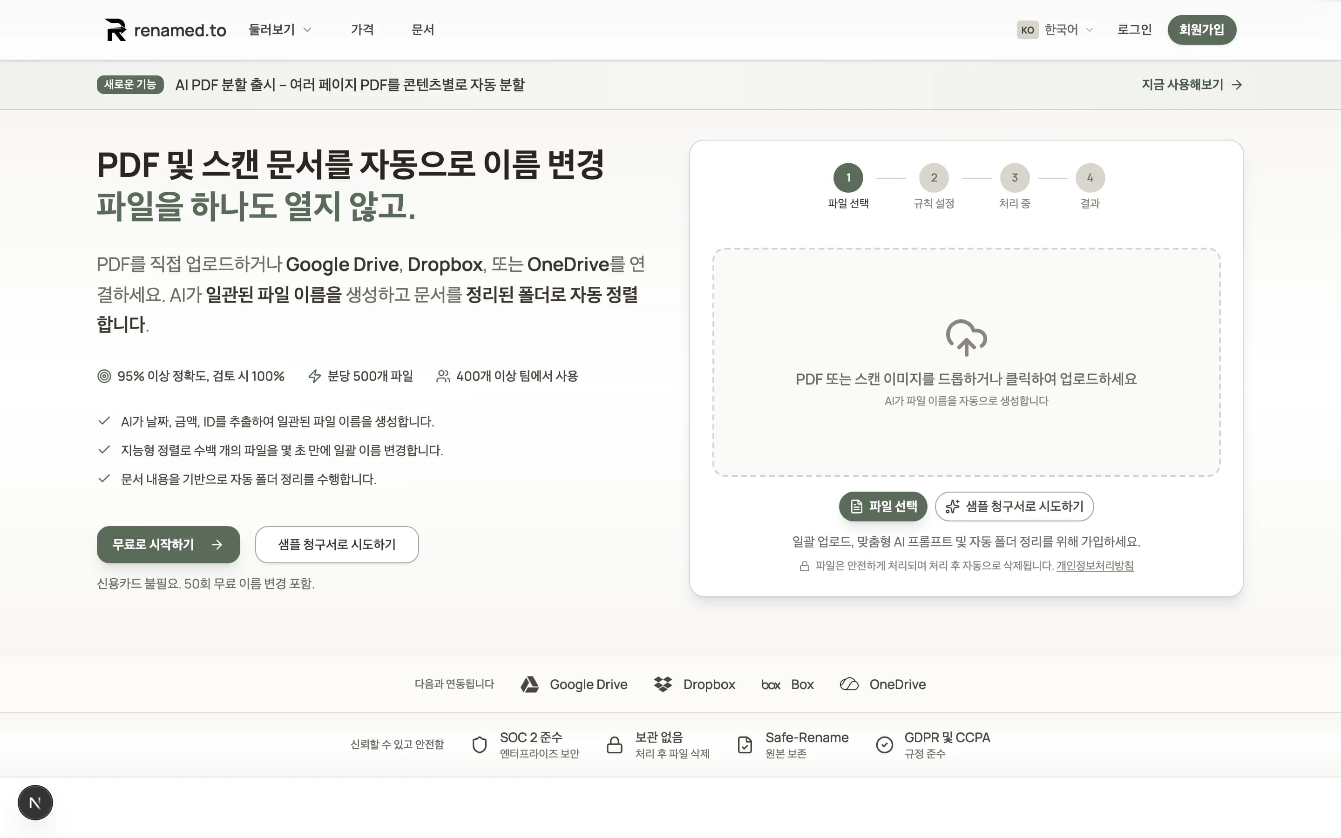Open the 한국어 language selector
This screenshot has height=838, width=1341.
pos(1062,29)
